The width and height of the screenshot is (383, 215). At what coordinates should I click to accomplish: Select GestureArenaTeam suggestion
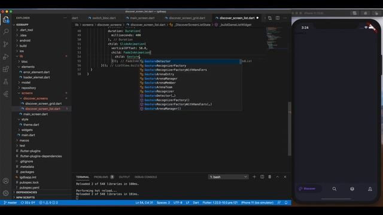190,87
